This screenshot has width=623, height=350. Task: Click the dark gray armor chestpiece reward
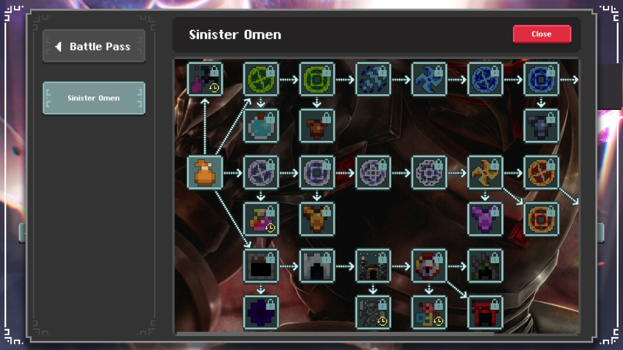tap(541, 126)
